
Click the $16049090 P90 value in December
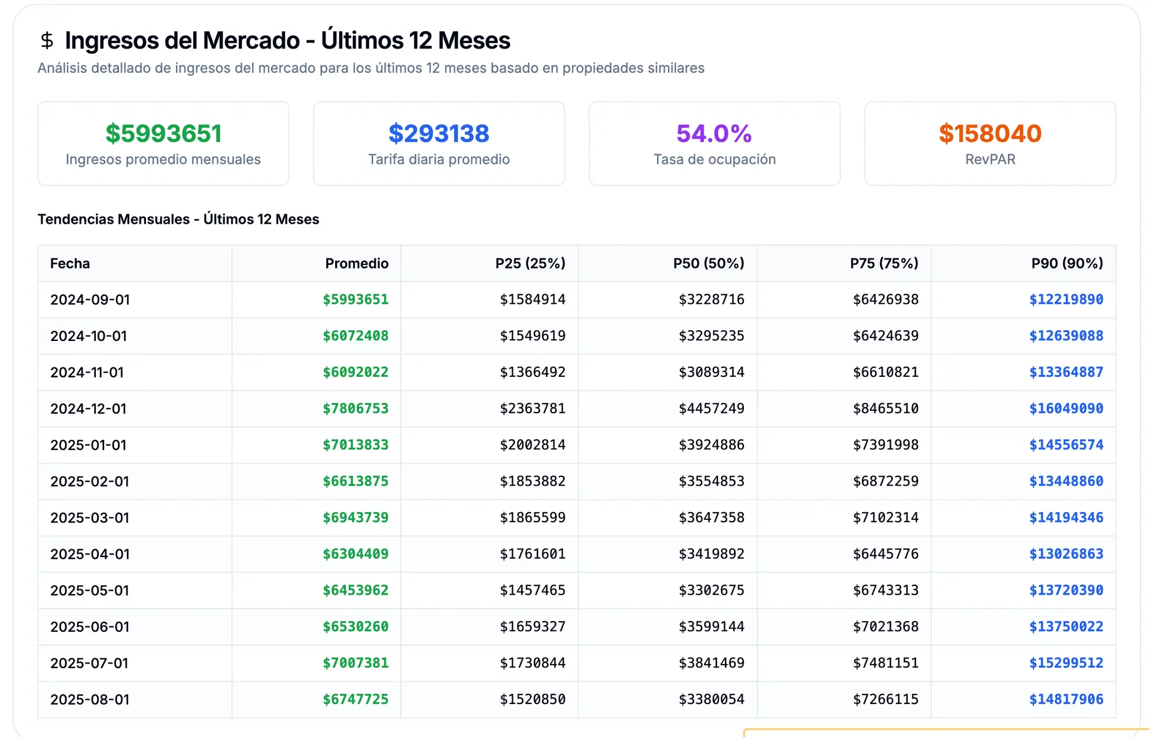point(1066,409)
